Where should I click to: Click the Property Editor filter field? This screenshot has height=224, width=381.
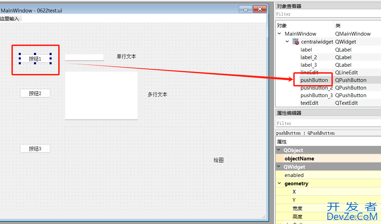(328, 123)
